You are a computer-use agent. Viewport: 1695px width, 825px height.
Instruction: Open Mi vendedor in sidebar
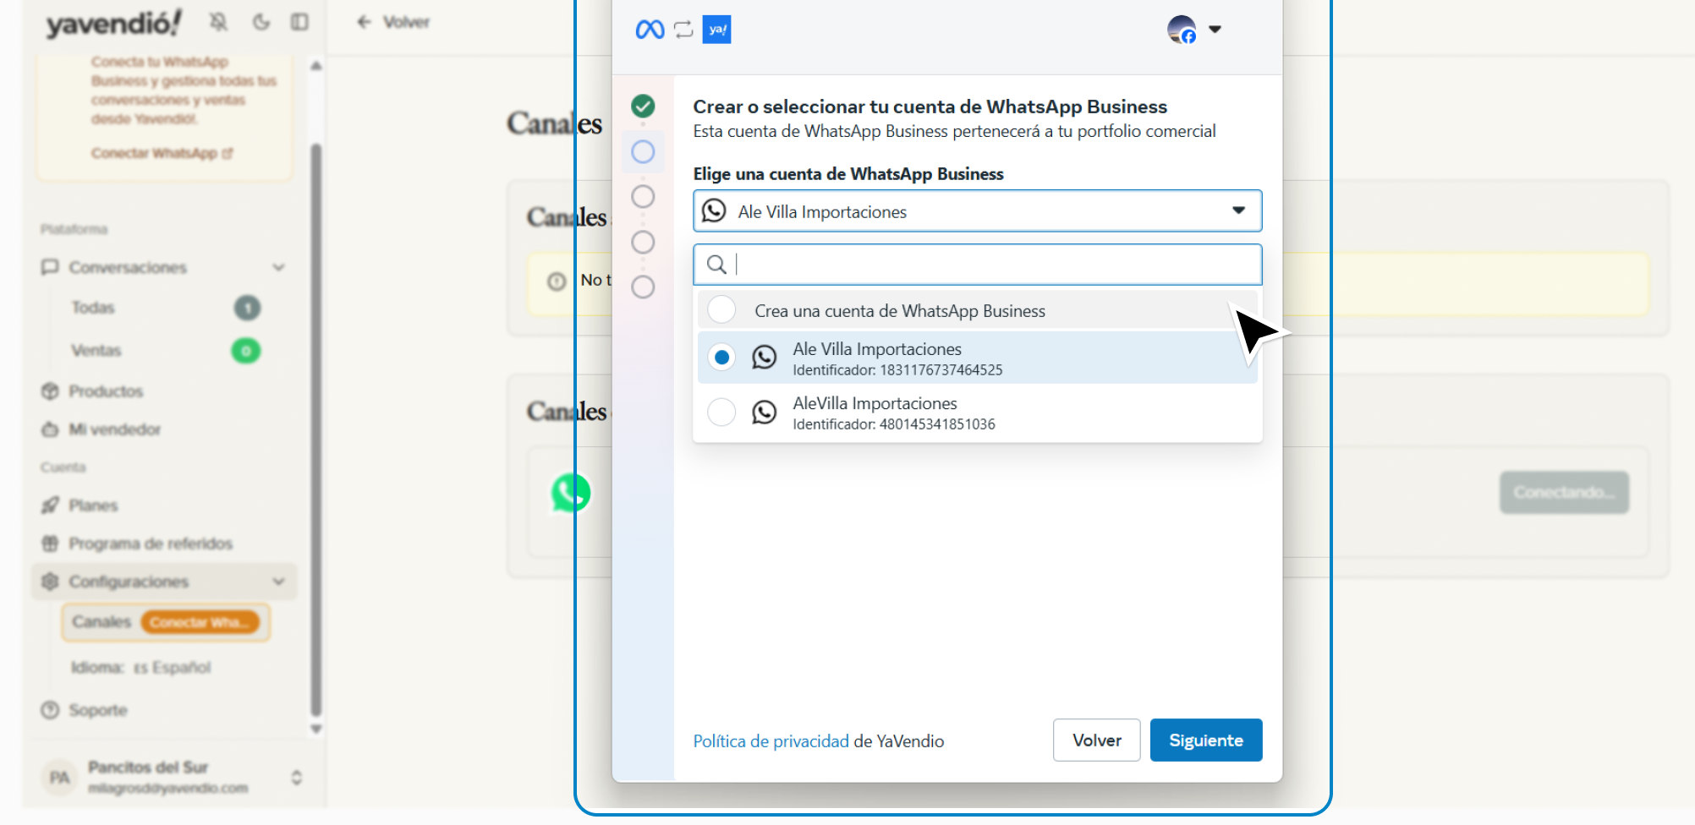point(114,429)
